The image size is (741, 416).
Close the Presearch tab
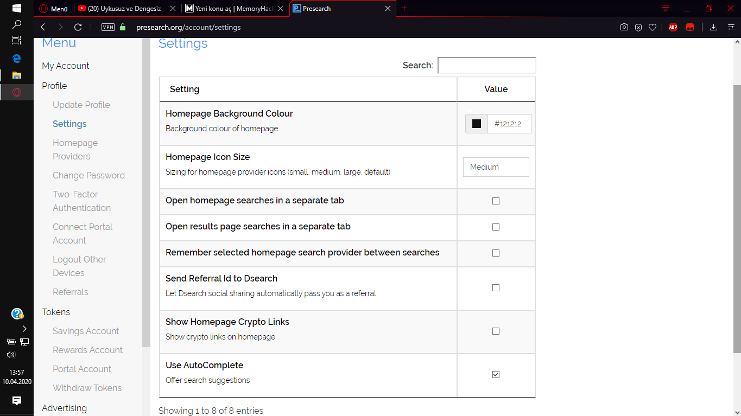coord(388,9)
